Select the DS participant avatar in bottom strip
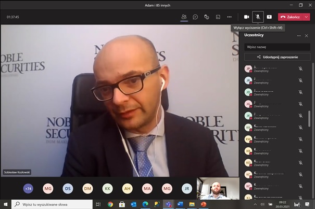The width and height of the screenshot is (315, 209). 68,189
